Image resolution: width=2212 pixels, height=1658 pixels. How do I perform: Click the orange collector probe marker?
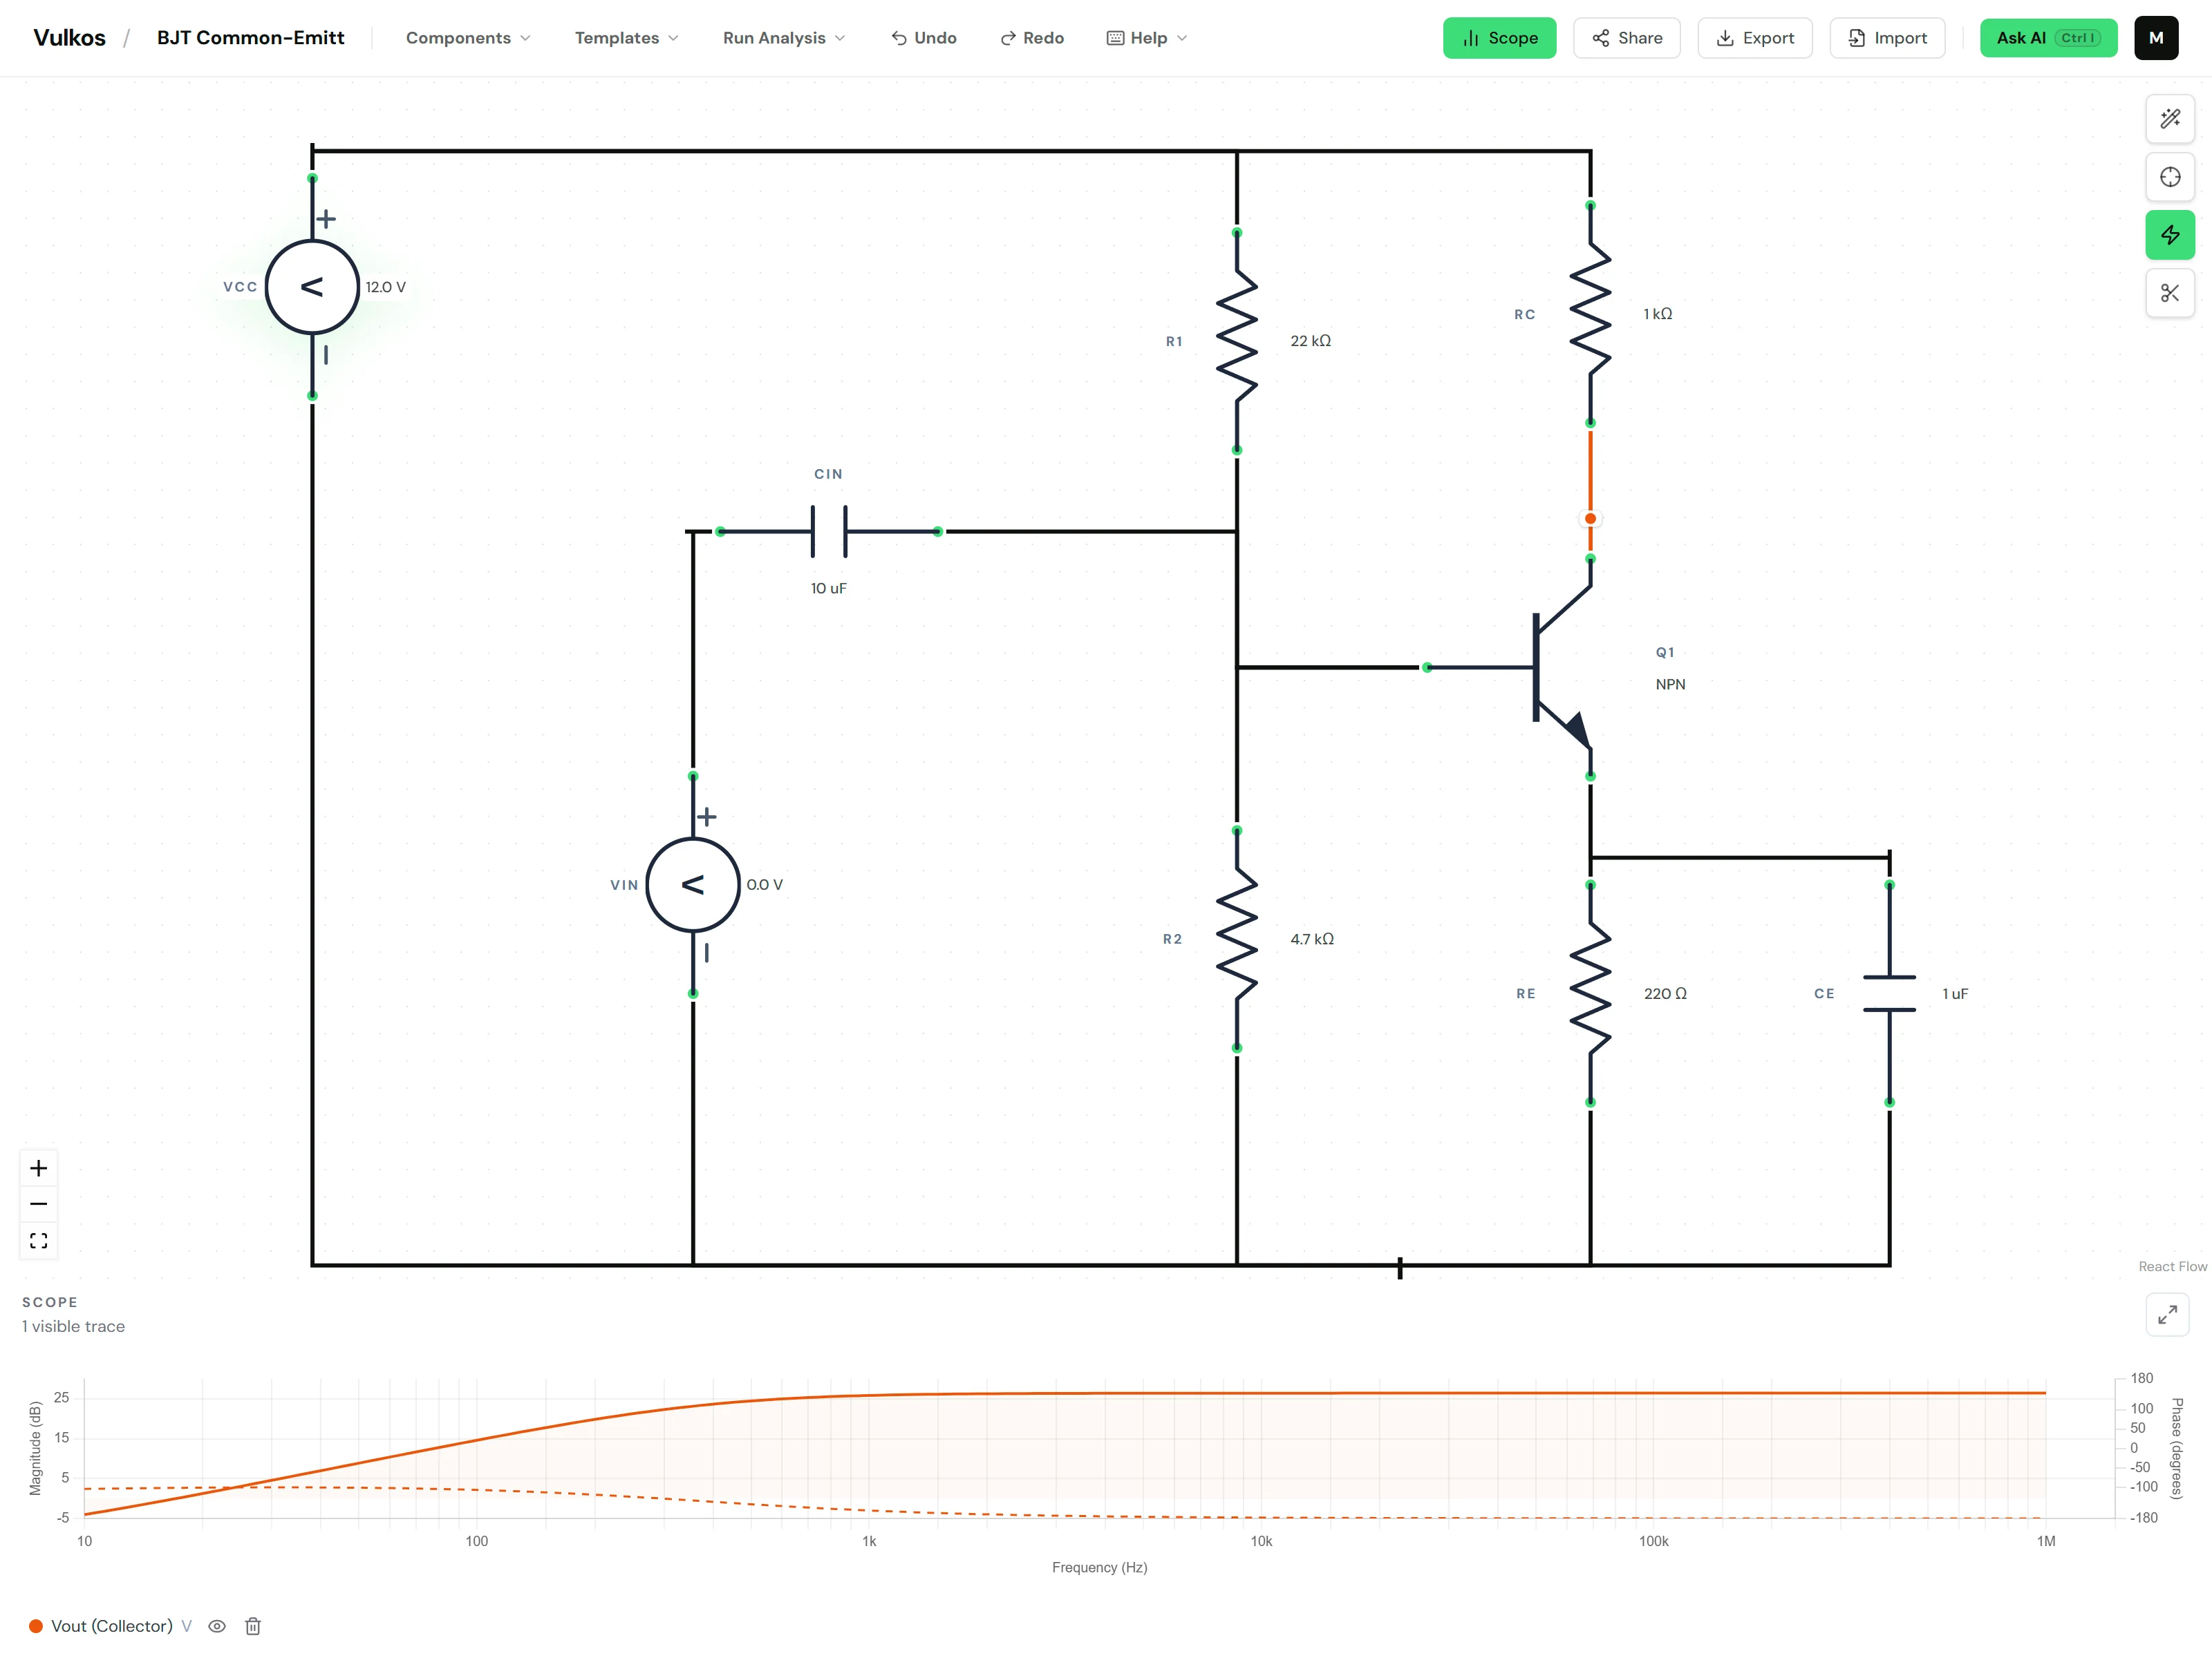coord(1590,519)
